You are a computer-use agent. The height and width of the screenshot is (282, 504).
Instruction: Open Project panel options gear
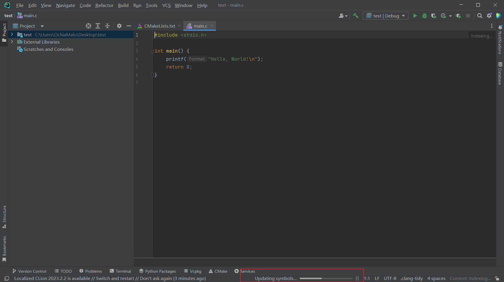click(x=119, y=26)
